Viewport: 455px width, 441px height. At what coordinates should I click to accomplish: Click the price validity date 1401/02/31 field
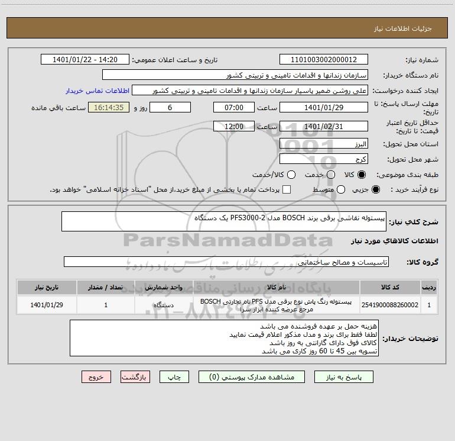pyautogui.click(x=324, y=126)
